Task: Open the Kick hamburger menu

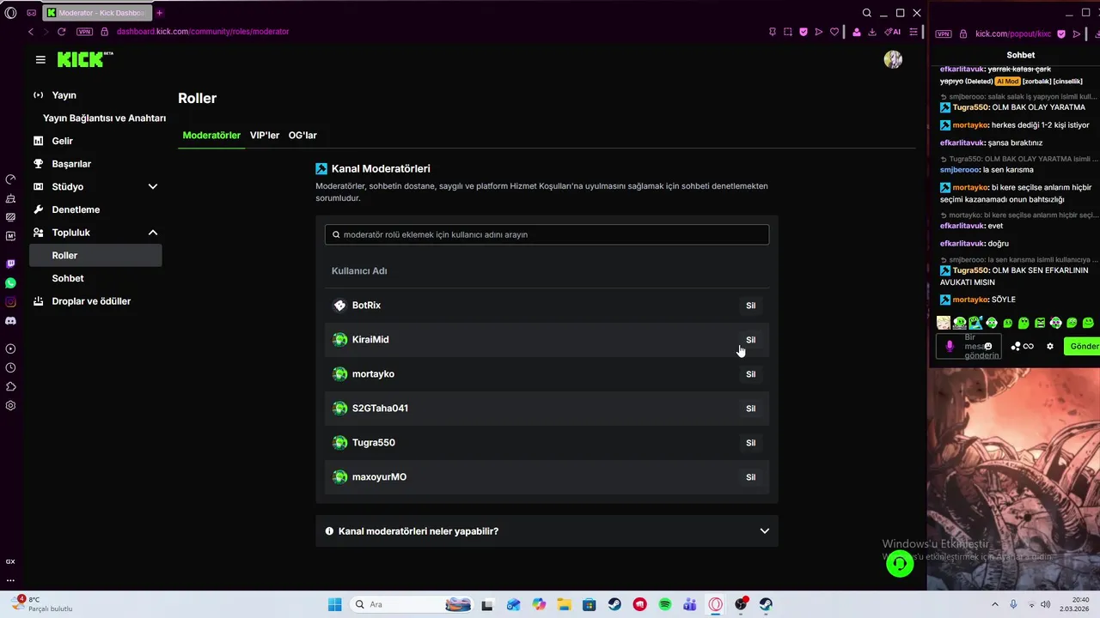Action: pyautogui.click(x=40, y=59)
